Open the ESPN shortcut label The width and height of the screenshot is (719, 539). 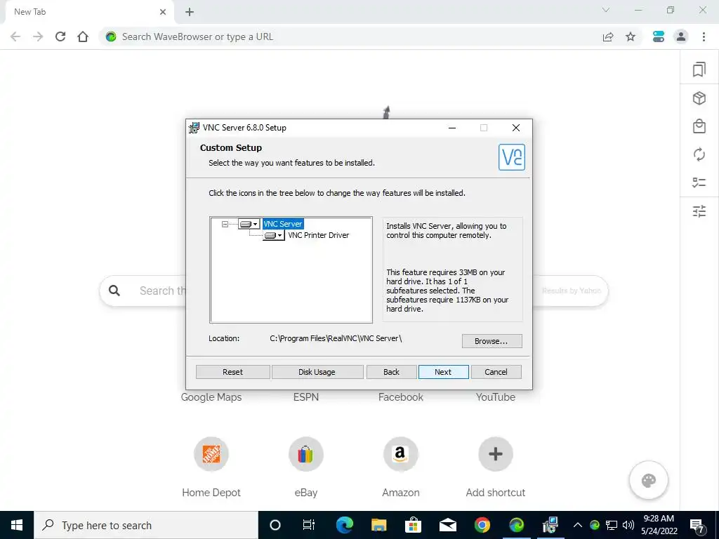pos(306,397)
